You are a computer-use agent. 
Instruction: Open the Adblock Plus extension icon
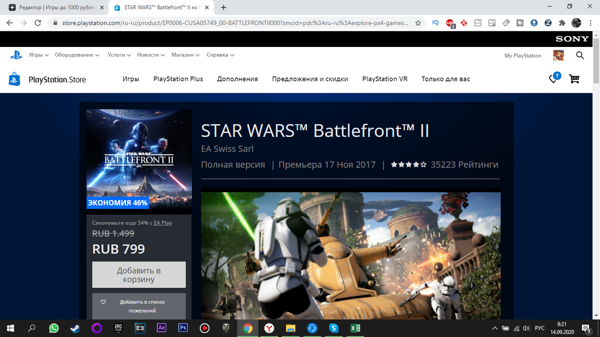coord(450,23)
